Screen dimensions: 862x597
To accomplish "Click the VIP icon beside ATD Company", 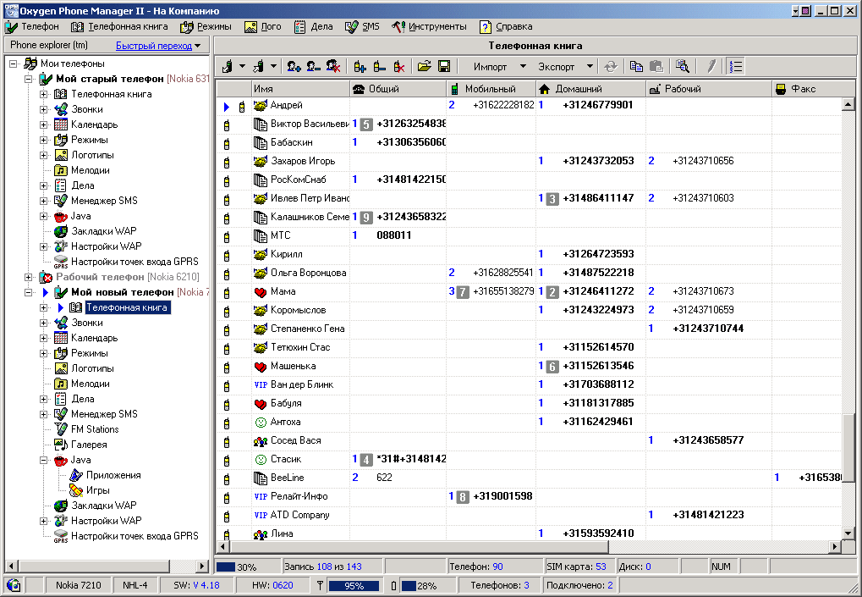I will tap(261, 516).
